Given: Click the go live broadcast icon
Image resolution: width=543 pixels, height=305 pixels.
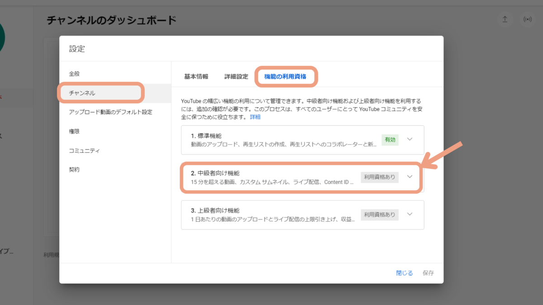Looking at the screenshot, I should (527, 19).
